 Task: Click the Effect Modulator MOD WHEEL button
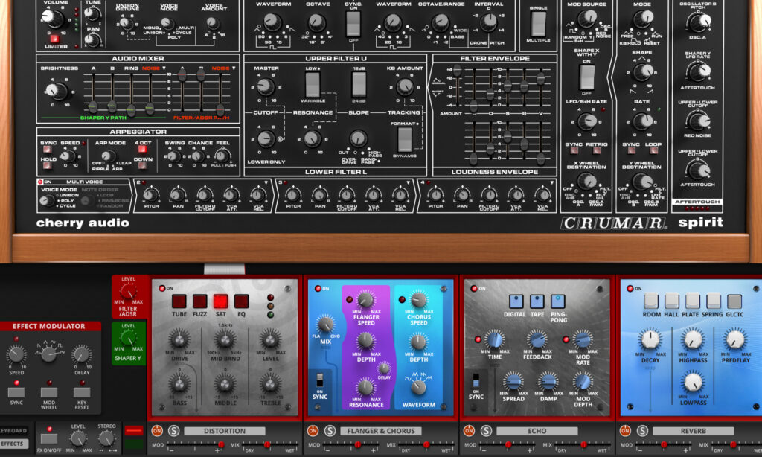tap(49, 392)
